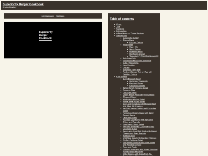Open the Burnt Broccoli Salad recipe
The width and height of the screenshot is (208, 156).
coord(132,79)
